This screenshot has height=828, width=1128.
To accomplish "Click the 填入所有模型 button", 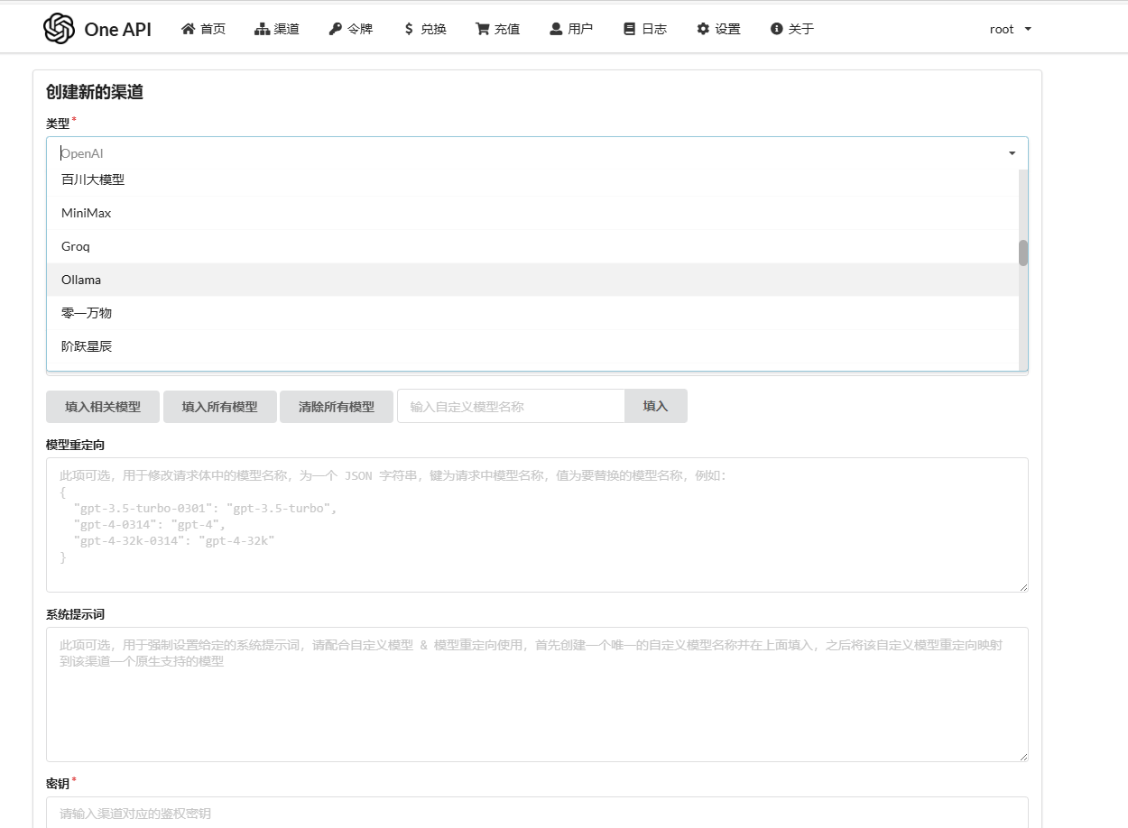I will pos(219,407).
